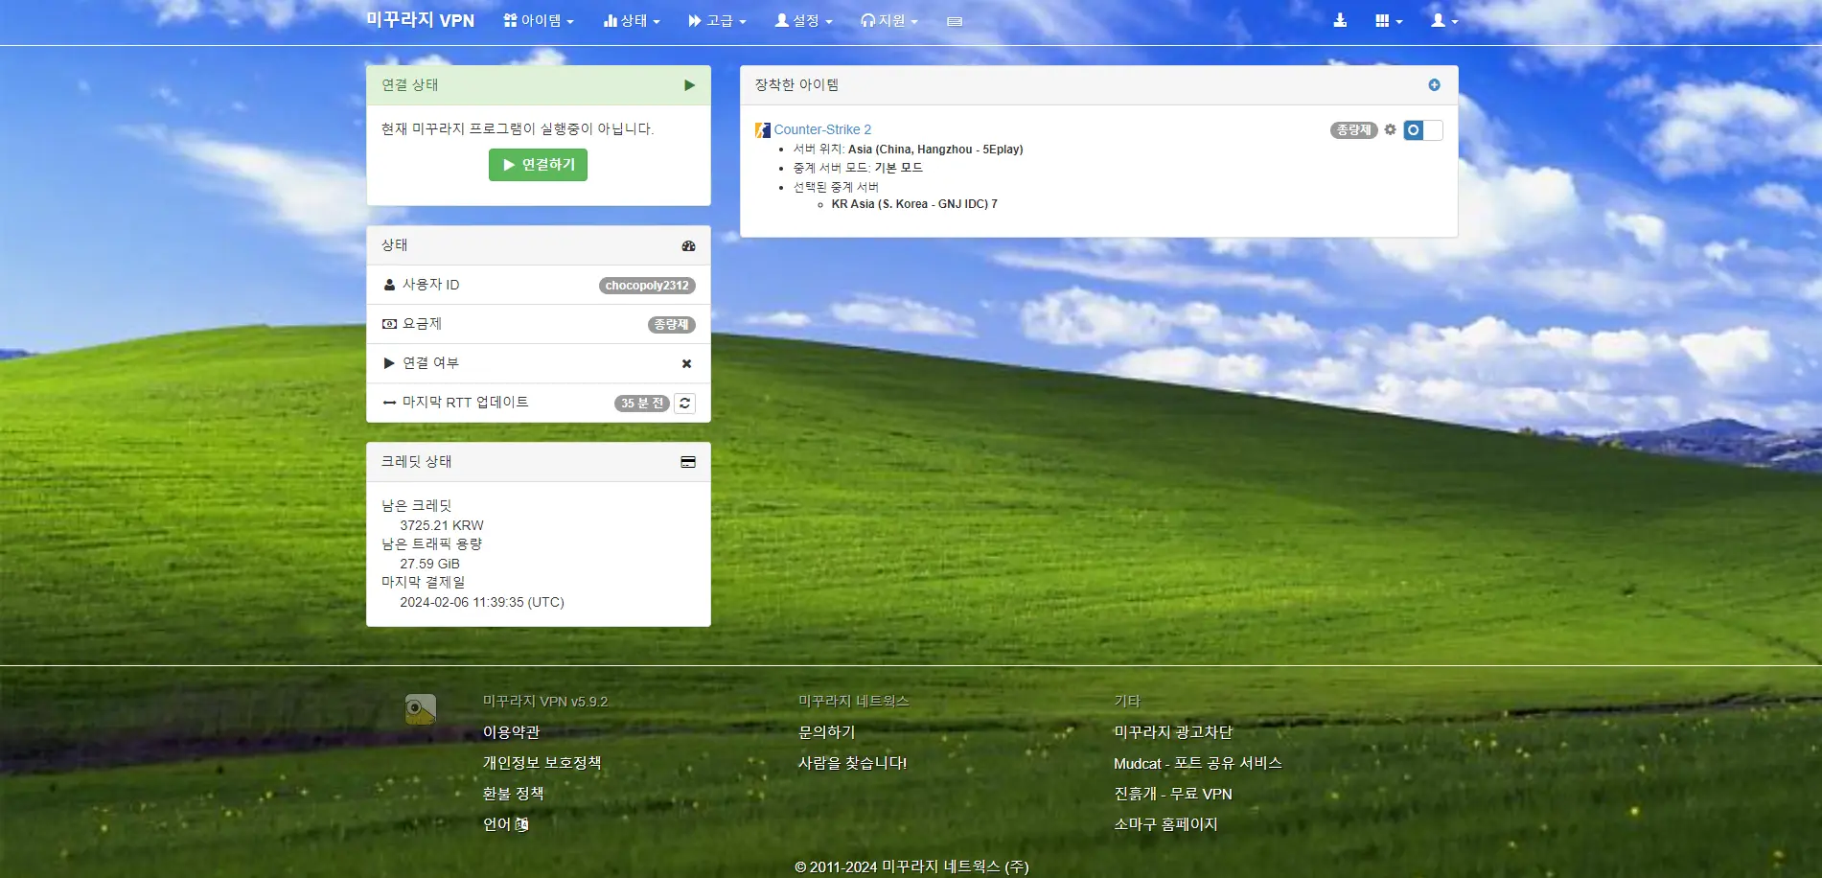Add an item with the plus icon
Screen dimensions: 1822x878
(x=1434, y=85)
